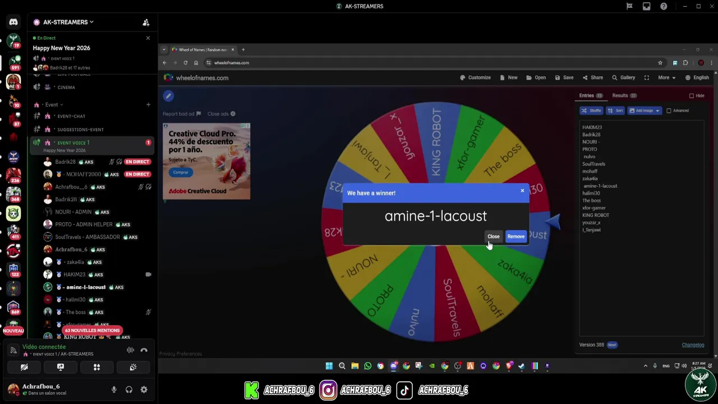718x404 pixels.
Task: Open Discord inbox icon in title bar
Action: click(647, 6)
